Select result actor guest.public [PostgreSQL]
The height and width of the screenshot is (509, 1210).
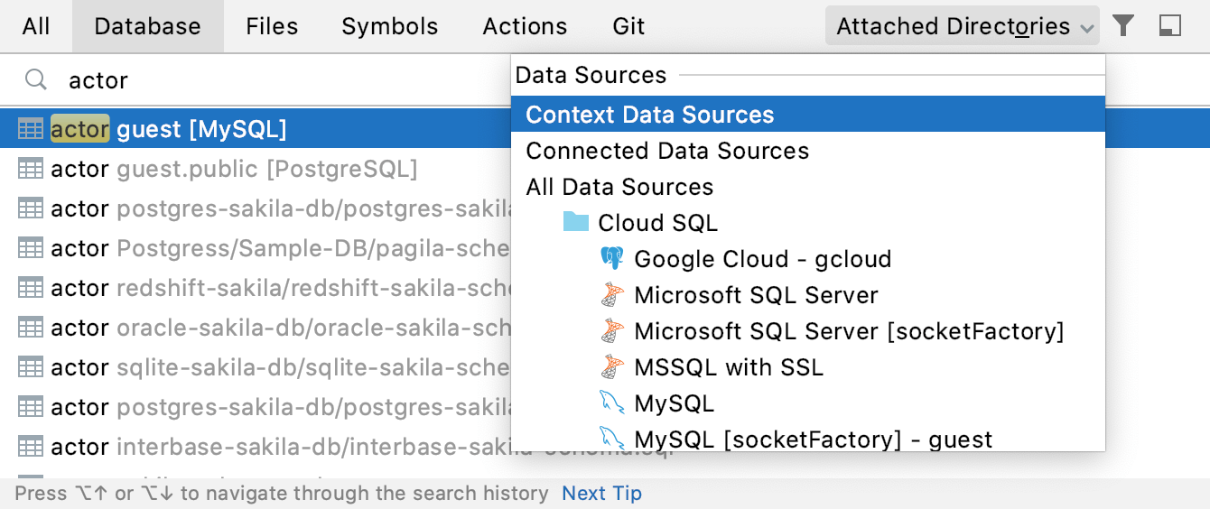point(256,169)
